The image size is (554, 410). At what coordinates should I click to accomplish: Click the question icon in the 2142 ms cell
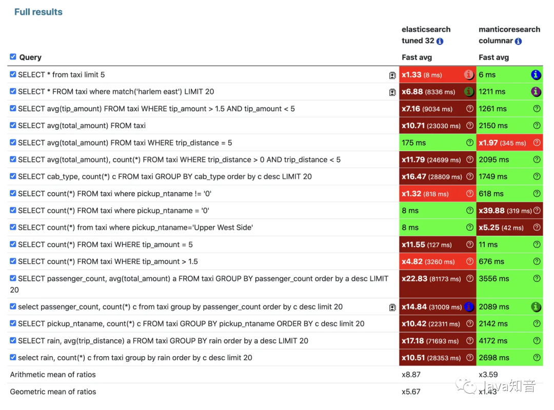tap(537, 323)
